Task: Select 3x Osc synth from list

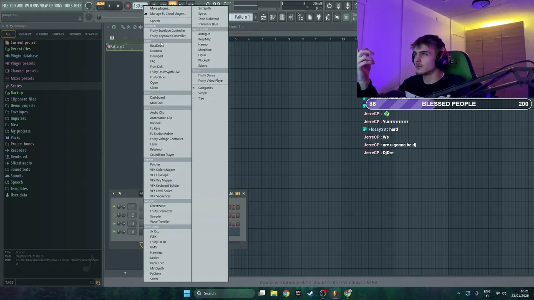Action: point(154,231)
